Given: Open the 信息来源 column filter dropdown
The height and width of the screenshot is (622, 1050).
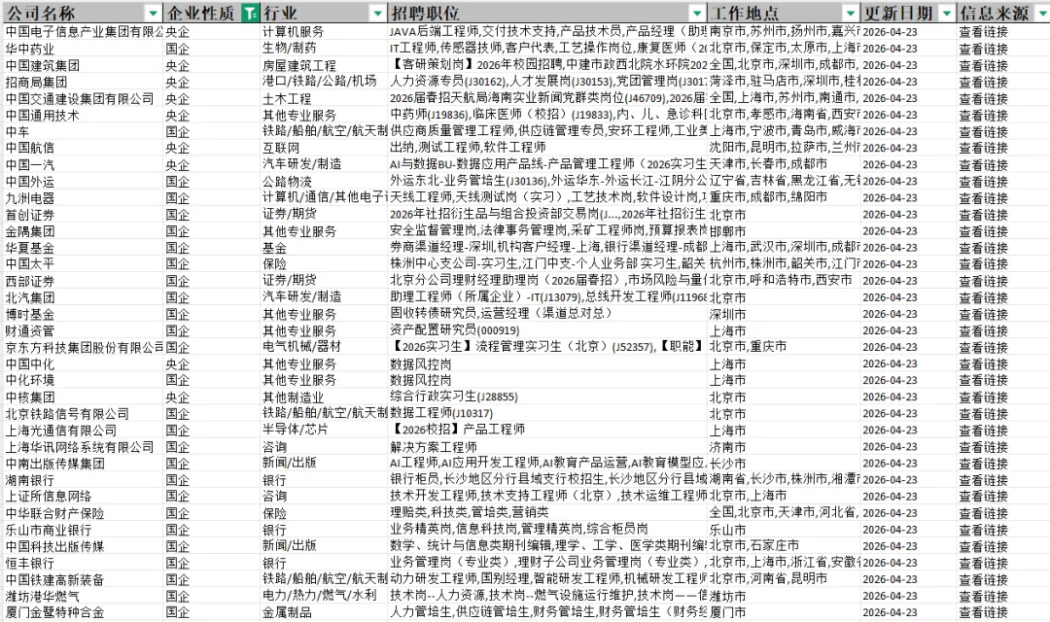Looking at the screenshot, I should pyautogui.click(x=1042, y=14).
